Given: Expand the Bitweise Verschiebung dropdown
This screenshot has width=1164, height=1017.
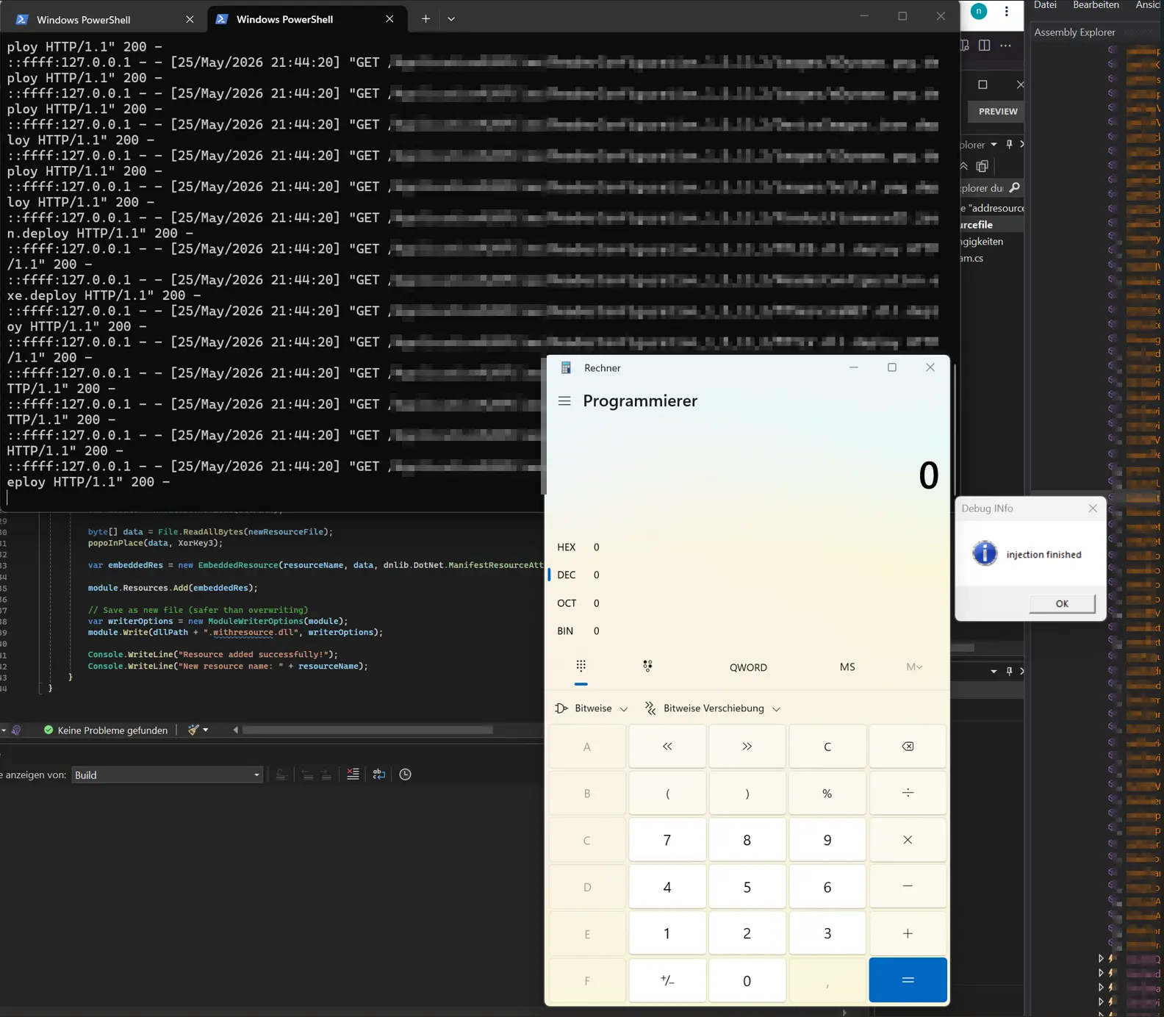Looking at the screenshot, I should click(x=712, y=708).
